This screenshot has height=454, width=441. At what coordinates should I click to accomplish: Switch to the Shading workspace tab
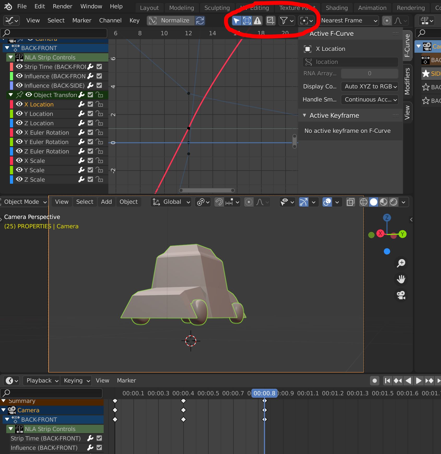tap(337, 8)
